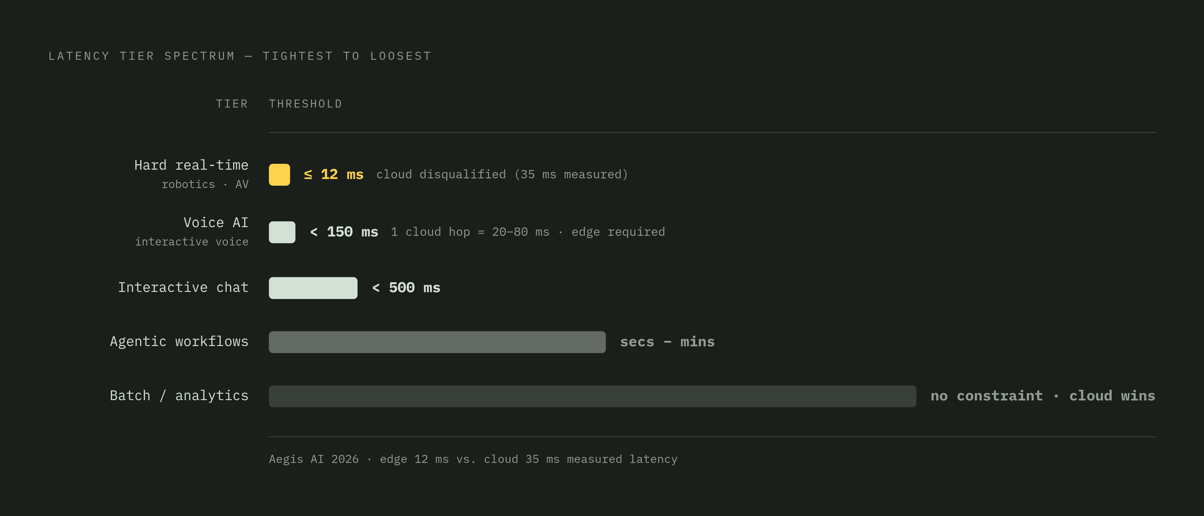Select the 'Batch / analytics' label

coord(179,396)
